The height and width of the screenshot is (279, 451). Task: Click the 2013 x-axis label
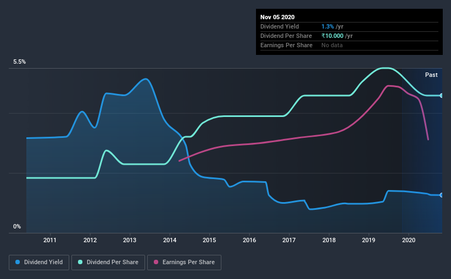pos(130,240)
